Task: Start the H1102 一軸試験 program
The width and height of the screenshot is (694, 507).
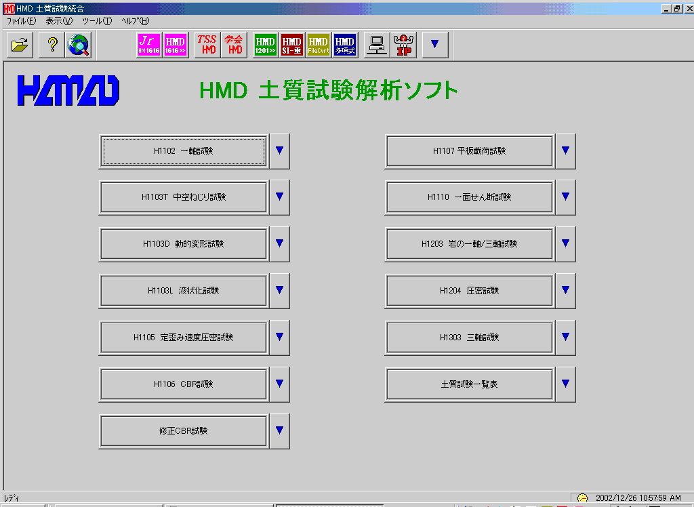Action: (x=184, y=151)
